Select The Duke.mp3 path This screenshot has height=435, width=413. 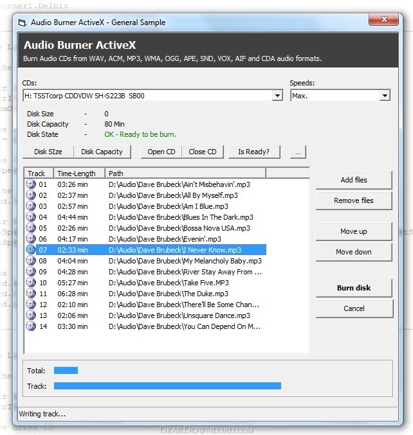click(169, 294)
